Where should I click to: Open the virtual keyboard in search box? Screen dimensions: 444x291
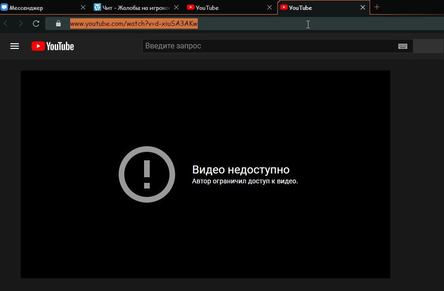[403, 46]
